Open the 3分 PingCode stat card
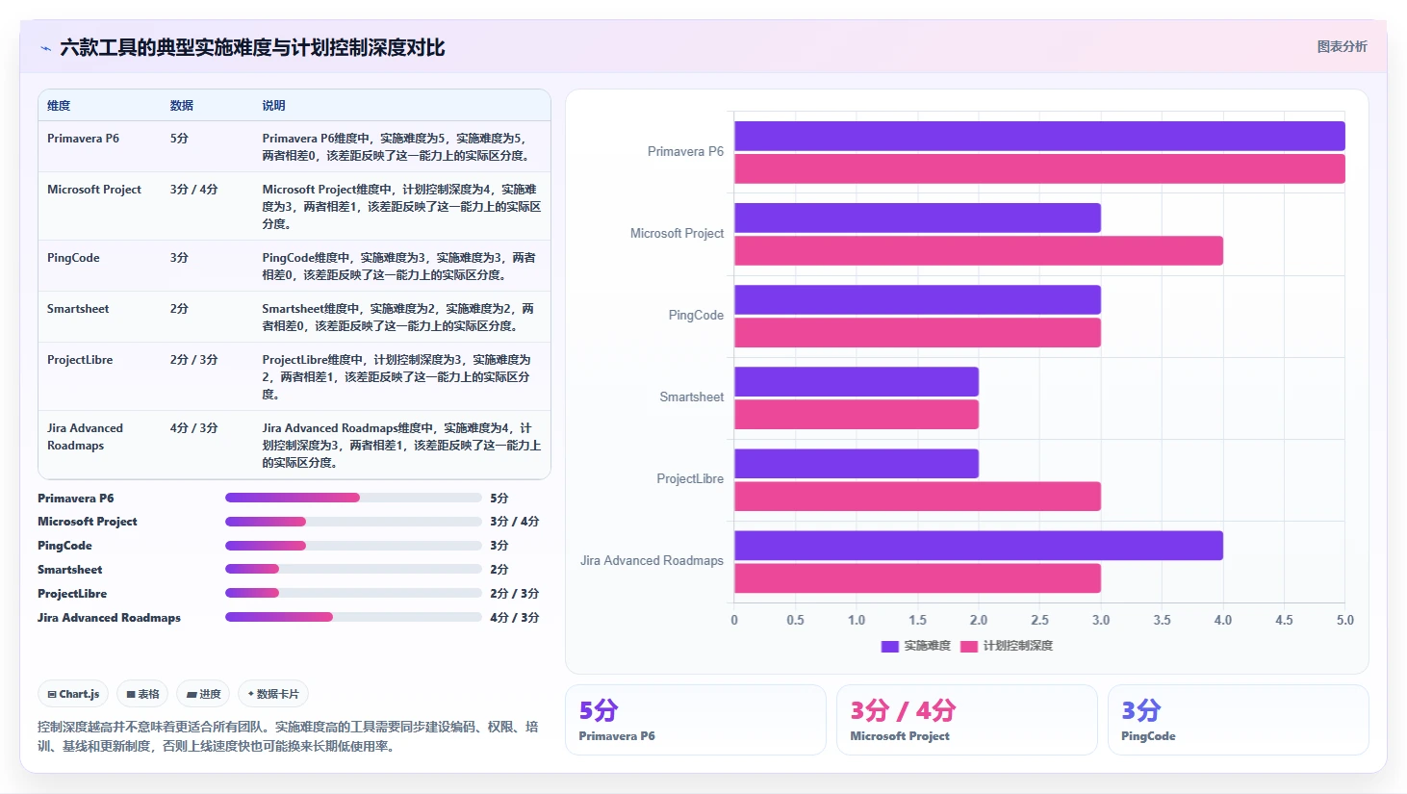 coord(1239,720)
